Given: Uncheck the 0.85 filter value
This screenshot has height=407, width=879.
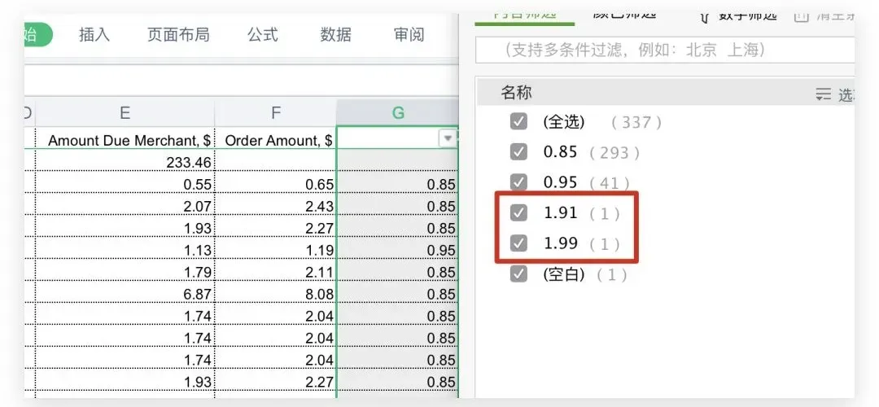Looking at the screenshot, I should pyautogui.click(x=518, y=151).
